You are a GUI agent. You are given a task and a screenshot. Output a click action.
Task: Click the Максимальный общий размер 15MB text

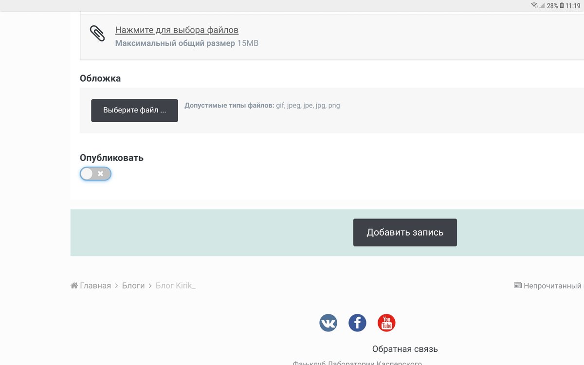click(x=187, y=43)
